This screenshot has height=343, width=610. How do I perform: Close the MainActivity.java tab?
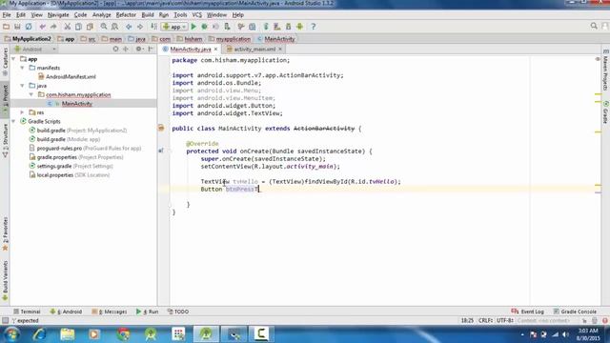(216, 49)
